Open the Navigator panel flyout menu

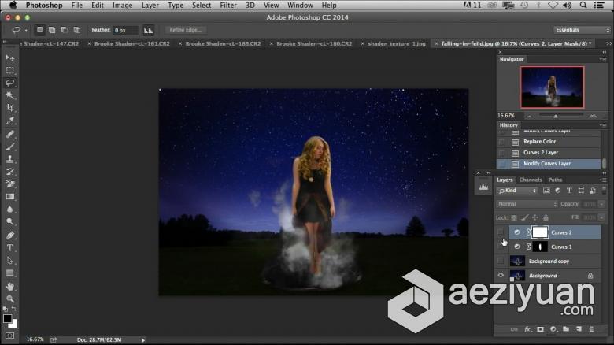point(603,59)
